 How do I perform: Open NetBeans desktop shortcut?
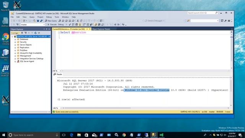coord(6,54)
